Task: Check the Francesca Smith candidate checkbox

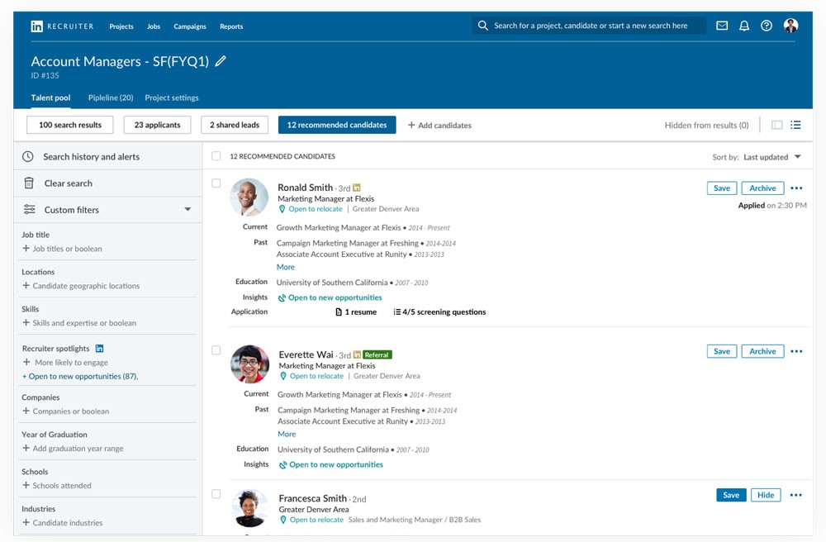Action: 216,493
